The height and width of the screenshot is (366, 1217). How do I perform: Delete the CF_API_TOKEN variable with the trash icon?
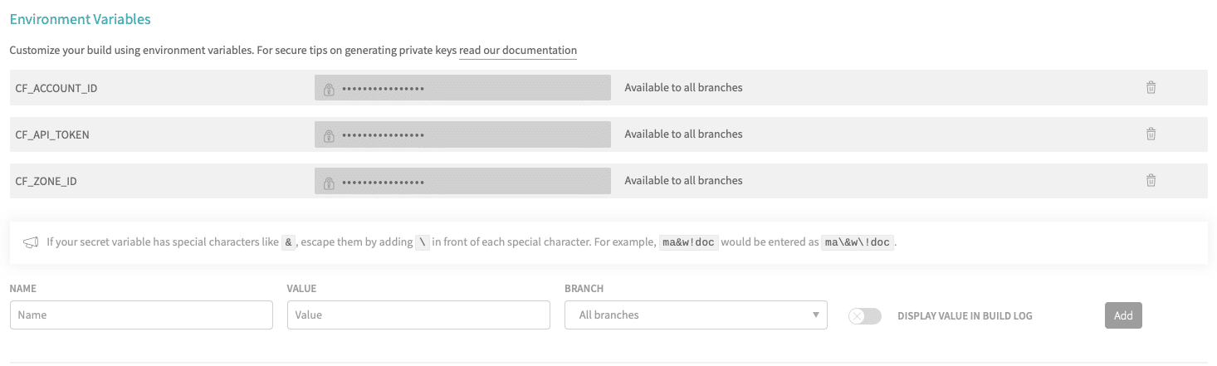point(1151,134)
